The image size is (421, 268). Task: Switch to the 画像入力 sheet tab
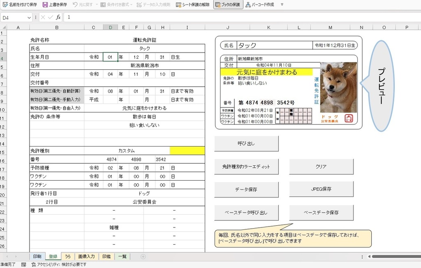(x=86, y=256)
